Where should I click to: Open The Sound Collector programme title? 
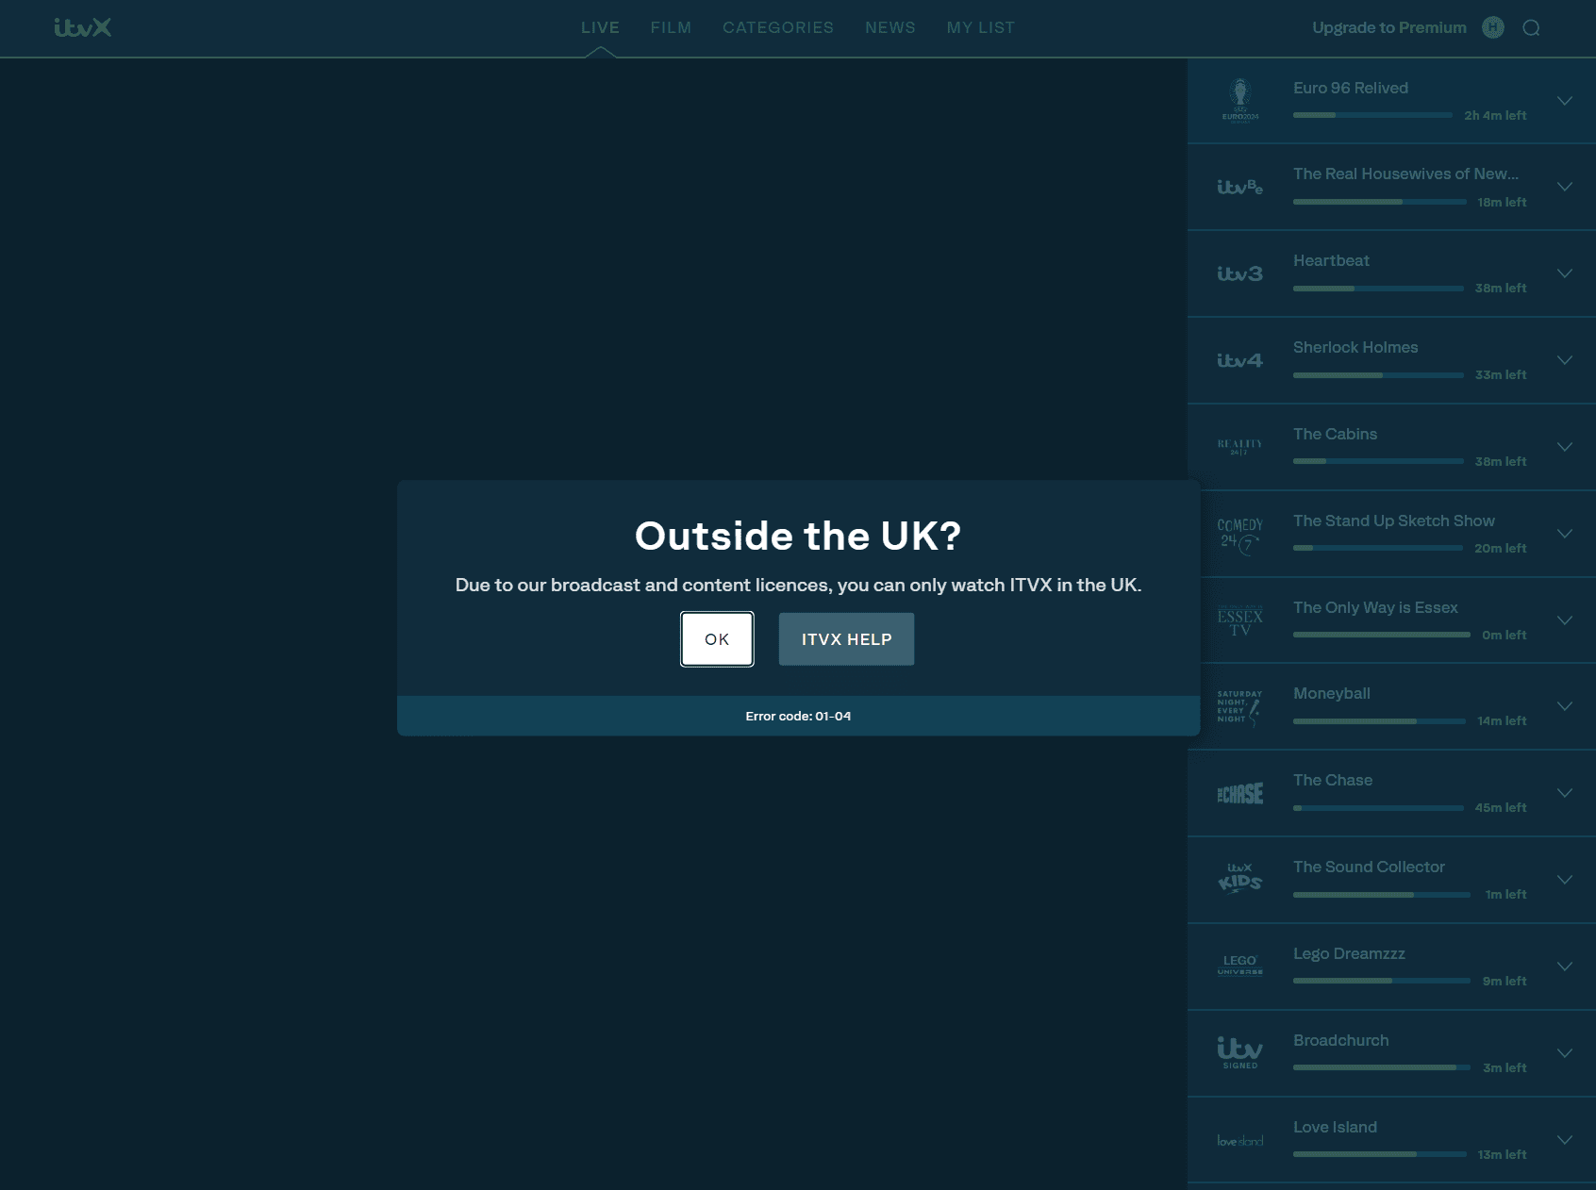[x=1369, y=868]
